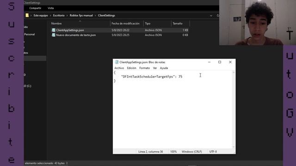Image resolution: width=296 pixels, height=166 pixels.
Task: Sort files by the Tamaño column header
Action: click(x=178, y=24)
